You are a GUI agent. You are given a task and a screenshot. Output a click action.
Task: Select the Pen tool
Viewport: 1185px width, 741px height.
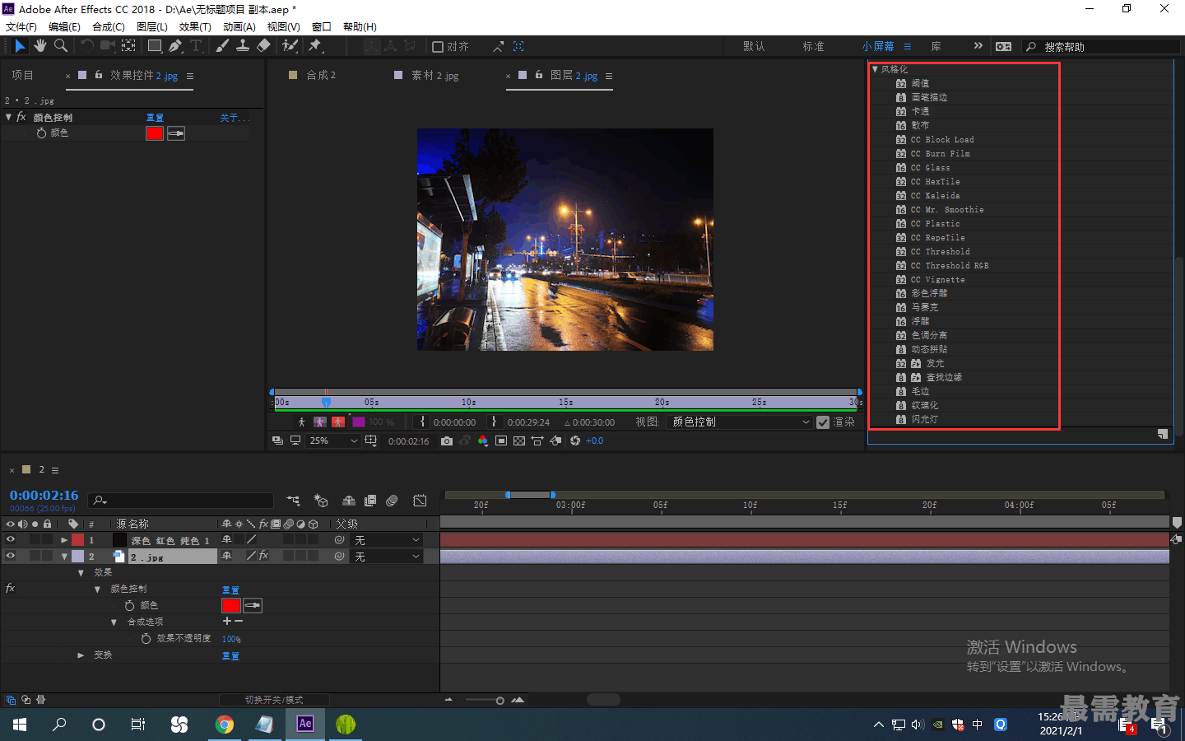(174, 46)
